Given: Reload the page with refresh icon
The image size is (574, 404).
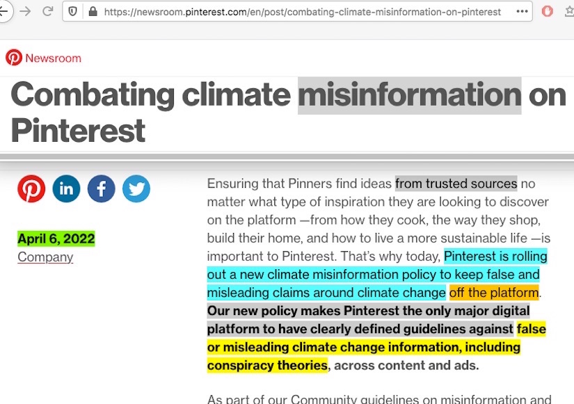Looking at the screenshot, I should pos(48,11).
